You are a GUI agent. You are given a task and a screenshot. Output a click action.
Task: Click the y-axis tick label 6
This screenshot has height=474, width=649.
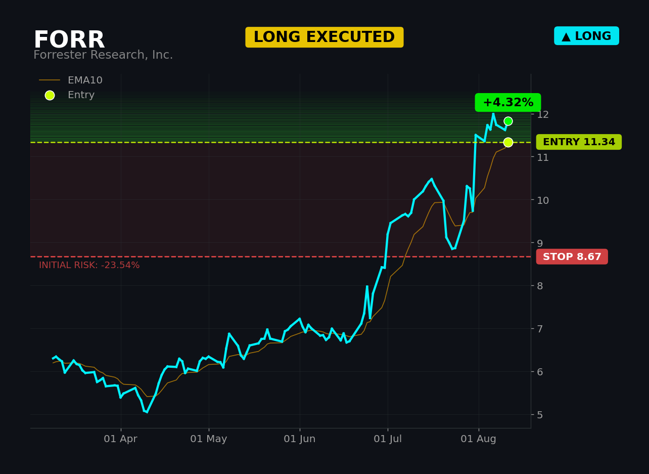[x=540, y=372]
